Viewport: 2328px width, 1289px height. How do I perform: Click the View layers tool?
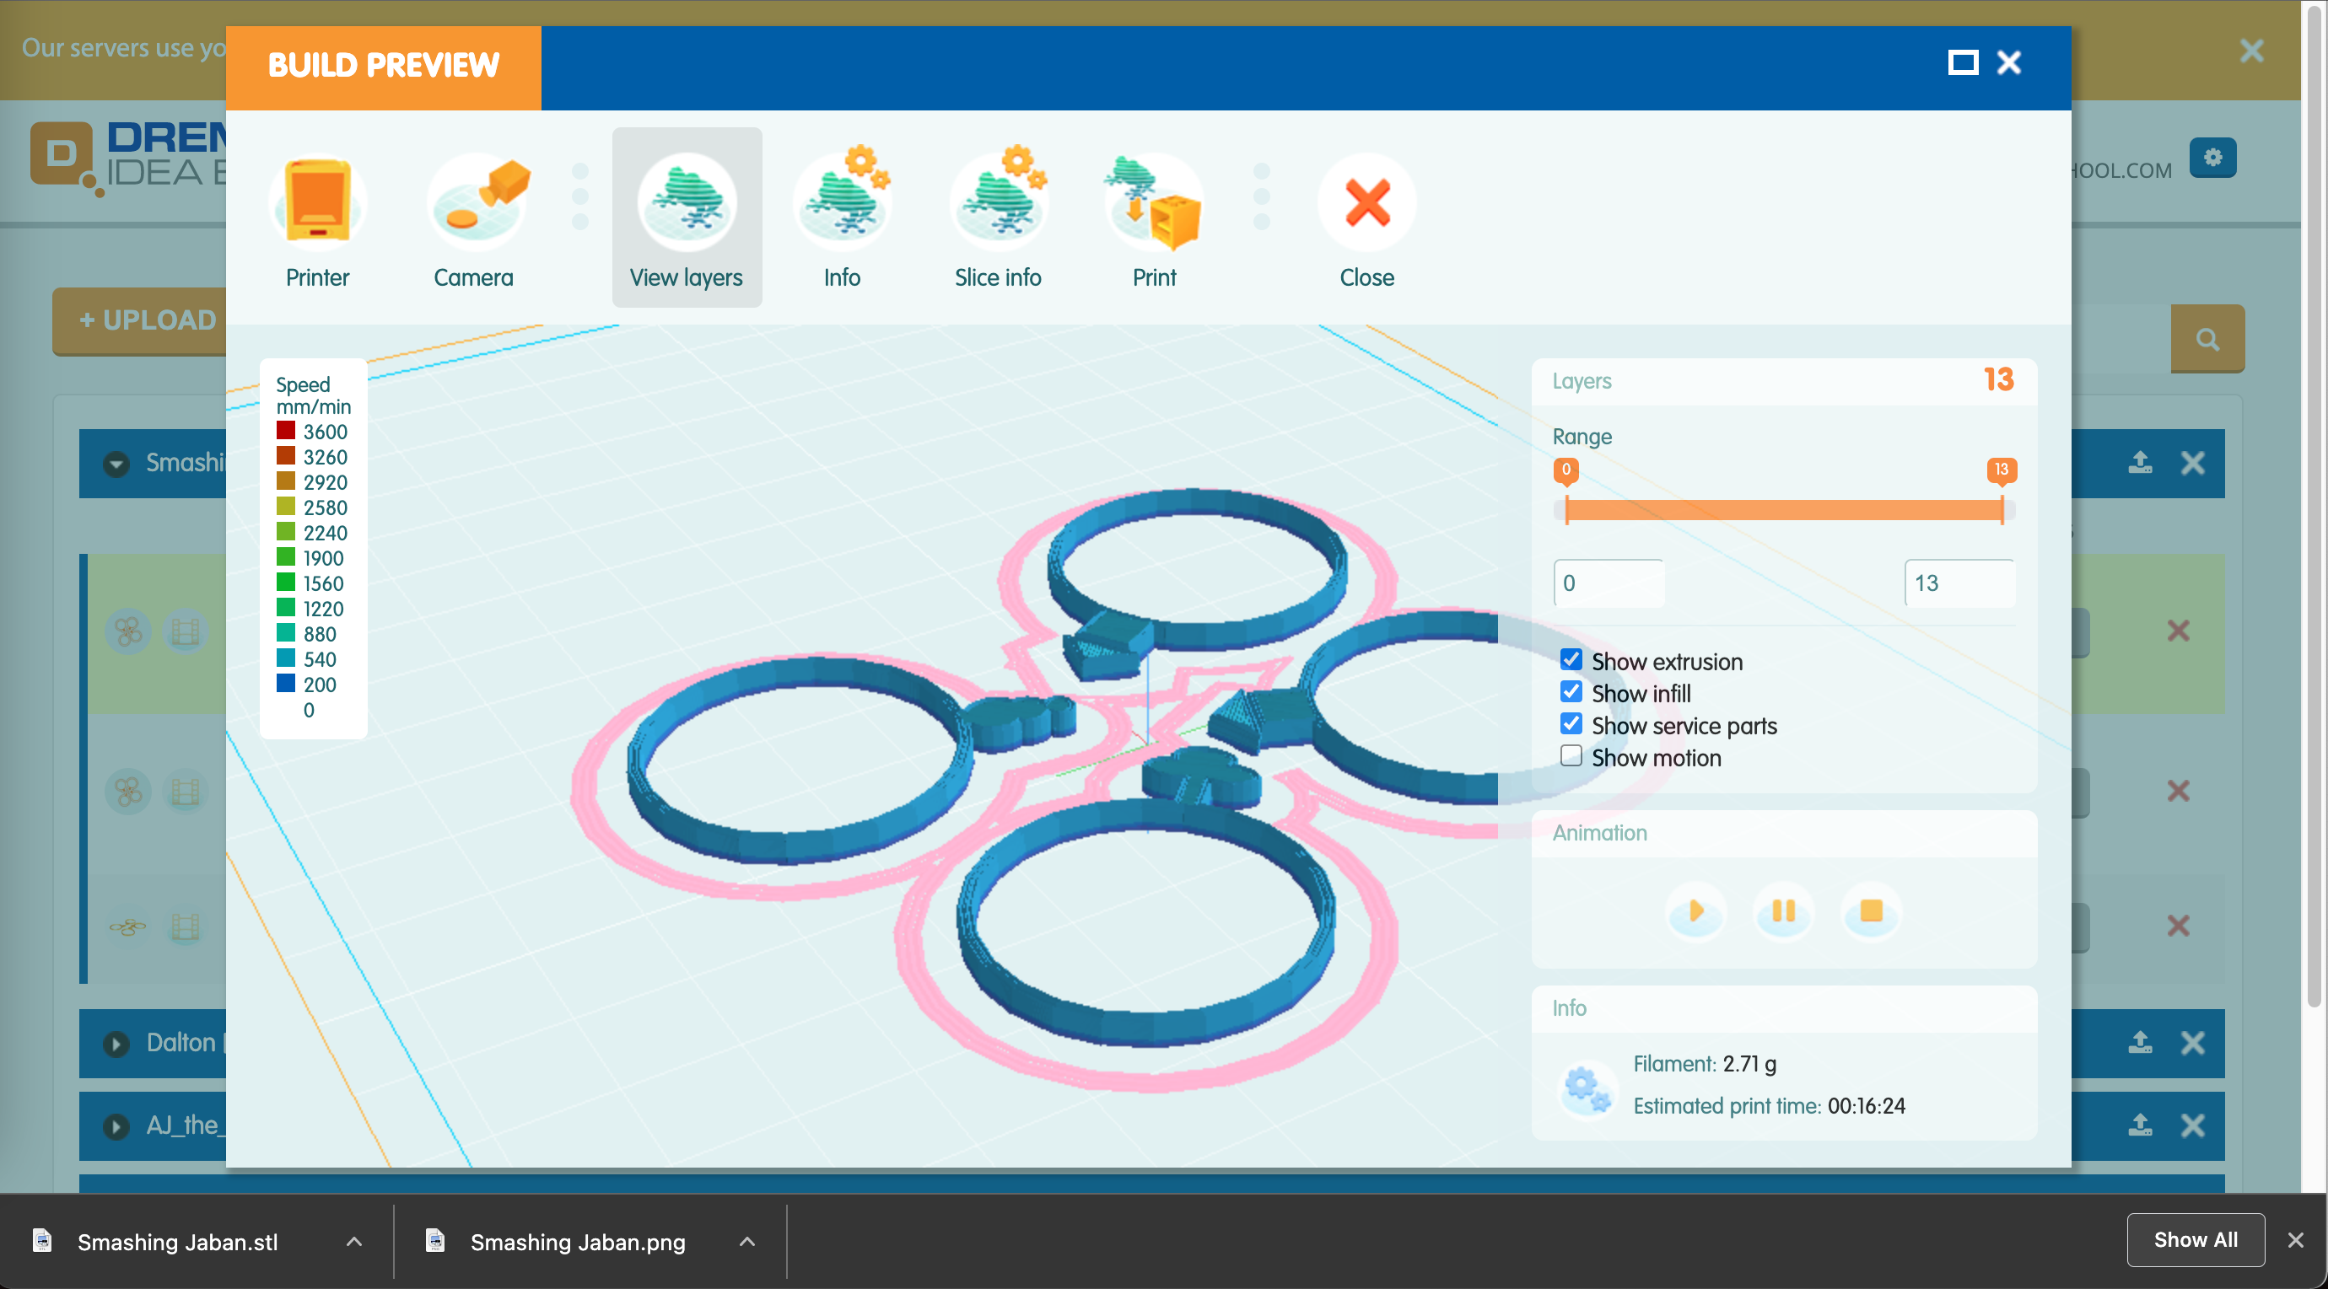[684, 216]
